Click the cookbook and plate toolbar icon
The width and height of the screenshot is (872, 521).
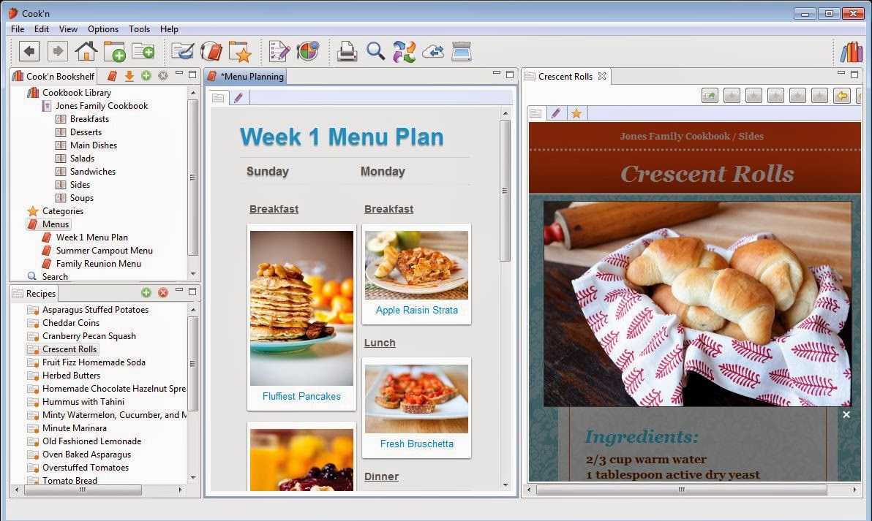pos(211,52)
